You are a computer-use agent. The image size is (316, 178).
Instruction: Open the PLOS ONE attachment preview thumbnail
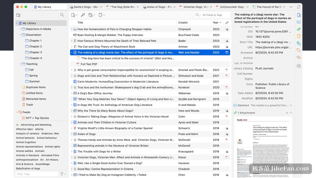(x=263, y=147)
